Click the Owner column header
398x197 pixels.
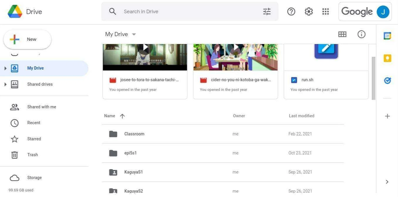point(239,116)
